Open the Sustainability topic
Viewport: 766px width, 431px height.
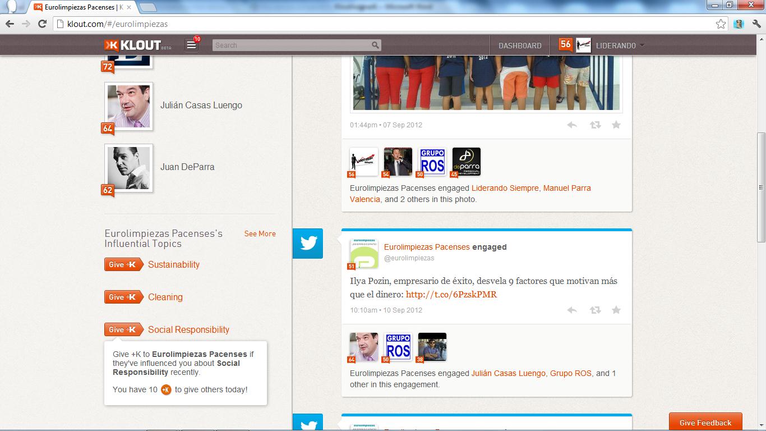174,264
